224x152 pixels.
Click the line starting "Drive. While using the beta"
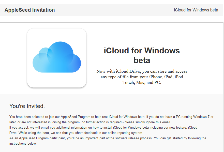coord(76,133)
